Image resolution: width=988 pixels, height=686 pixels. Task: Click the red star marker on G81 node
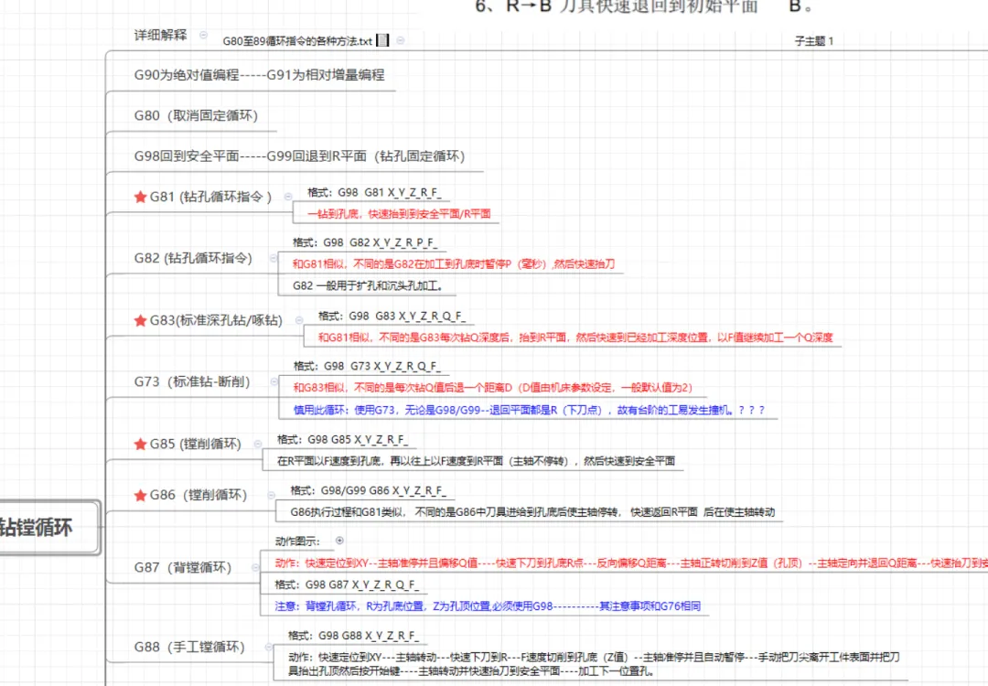click(141, 198)
